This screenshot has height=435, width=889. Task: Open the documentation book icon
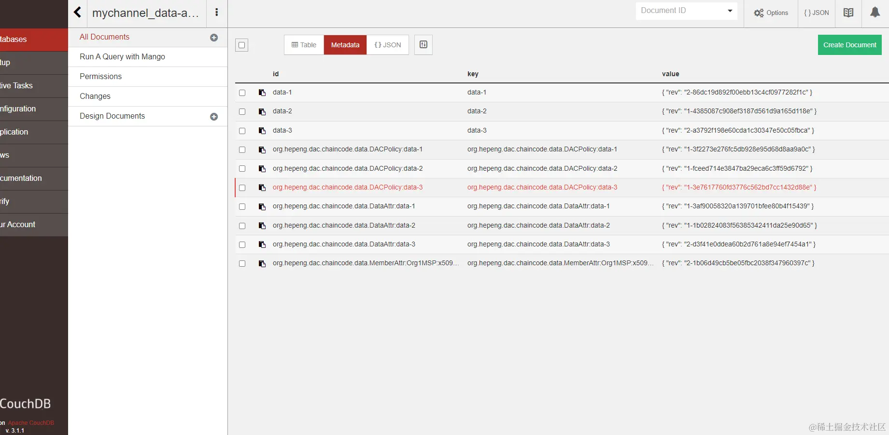tap(848, 13)
